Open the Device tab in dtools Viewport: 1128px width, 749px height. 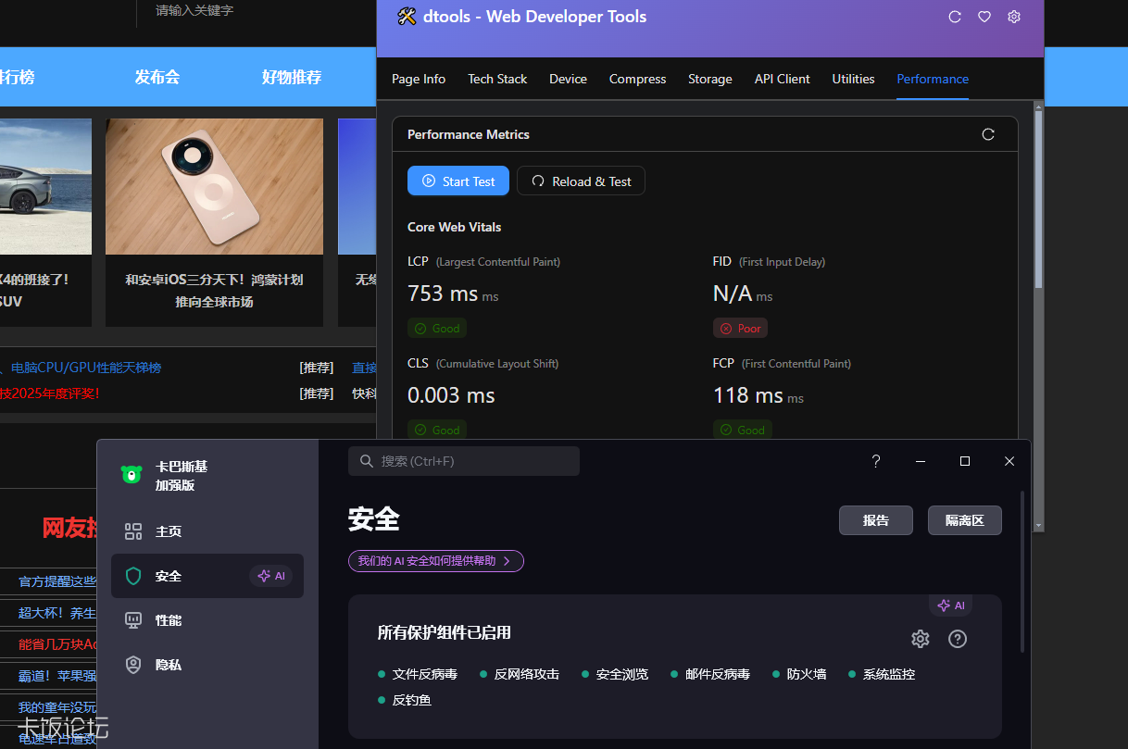click(x=568, y=79)
